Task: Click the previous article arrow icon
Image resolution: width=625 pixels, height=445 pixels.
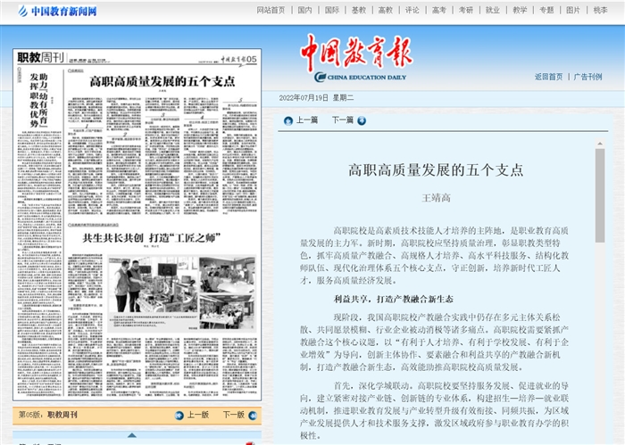Action: click(288, 119)
